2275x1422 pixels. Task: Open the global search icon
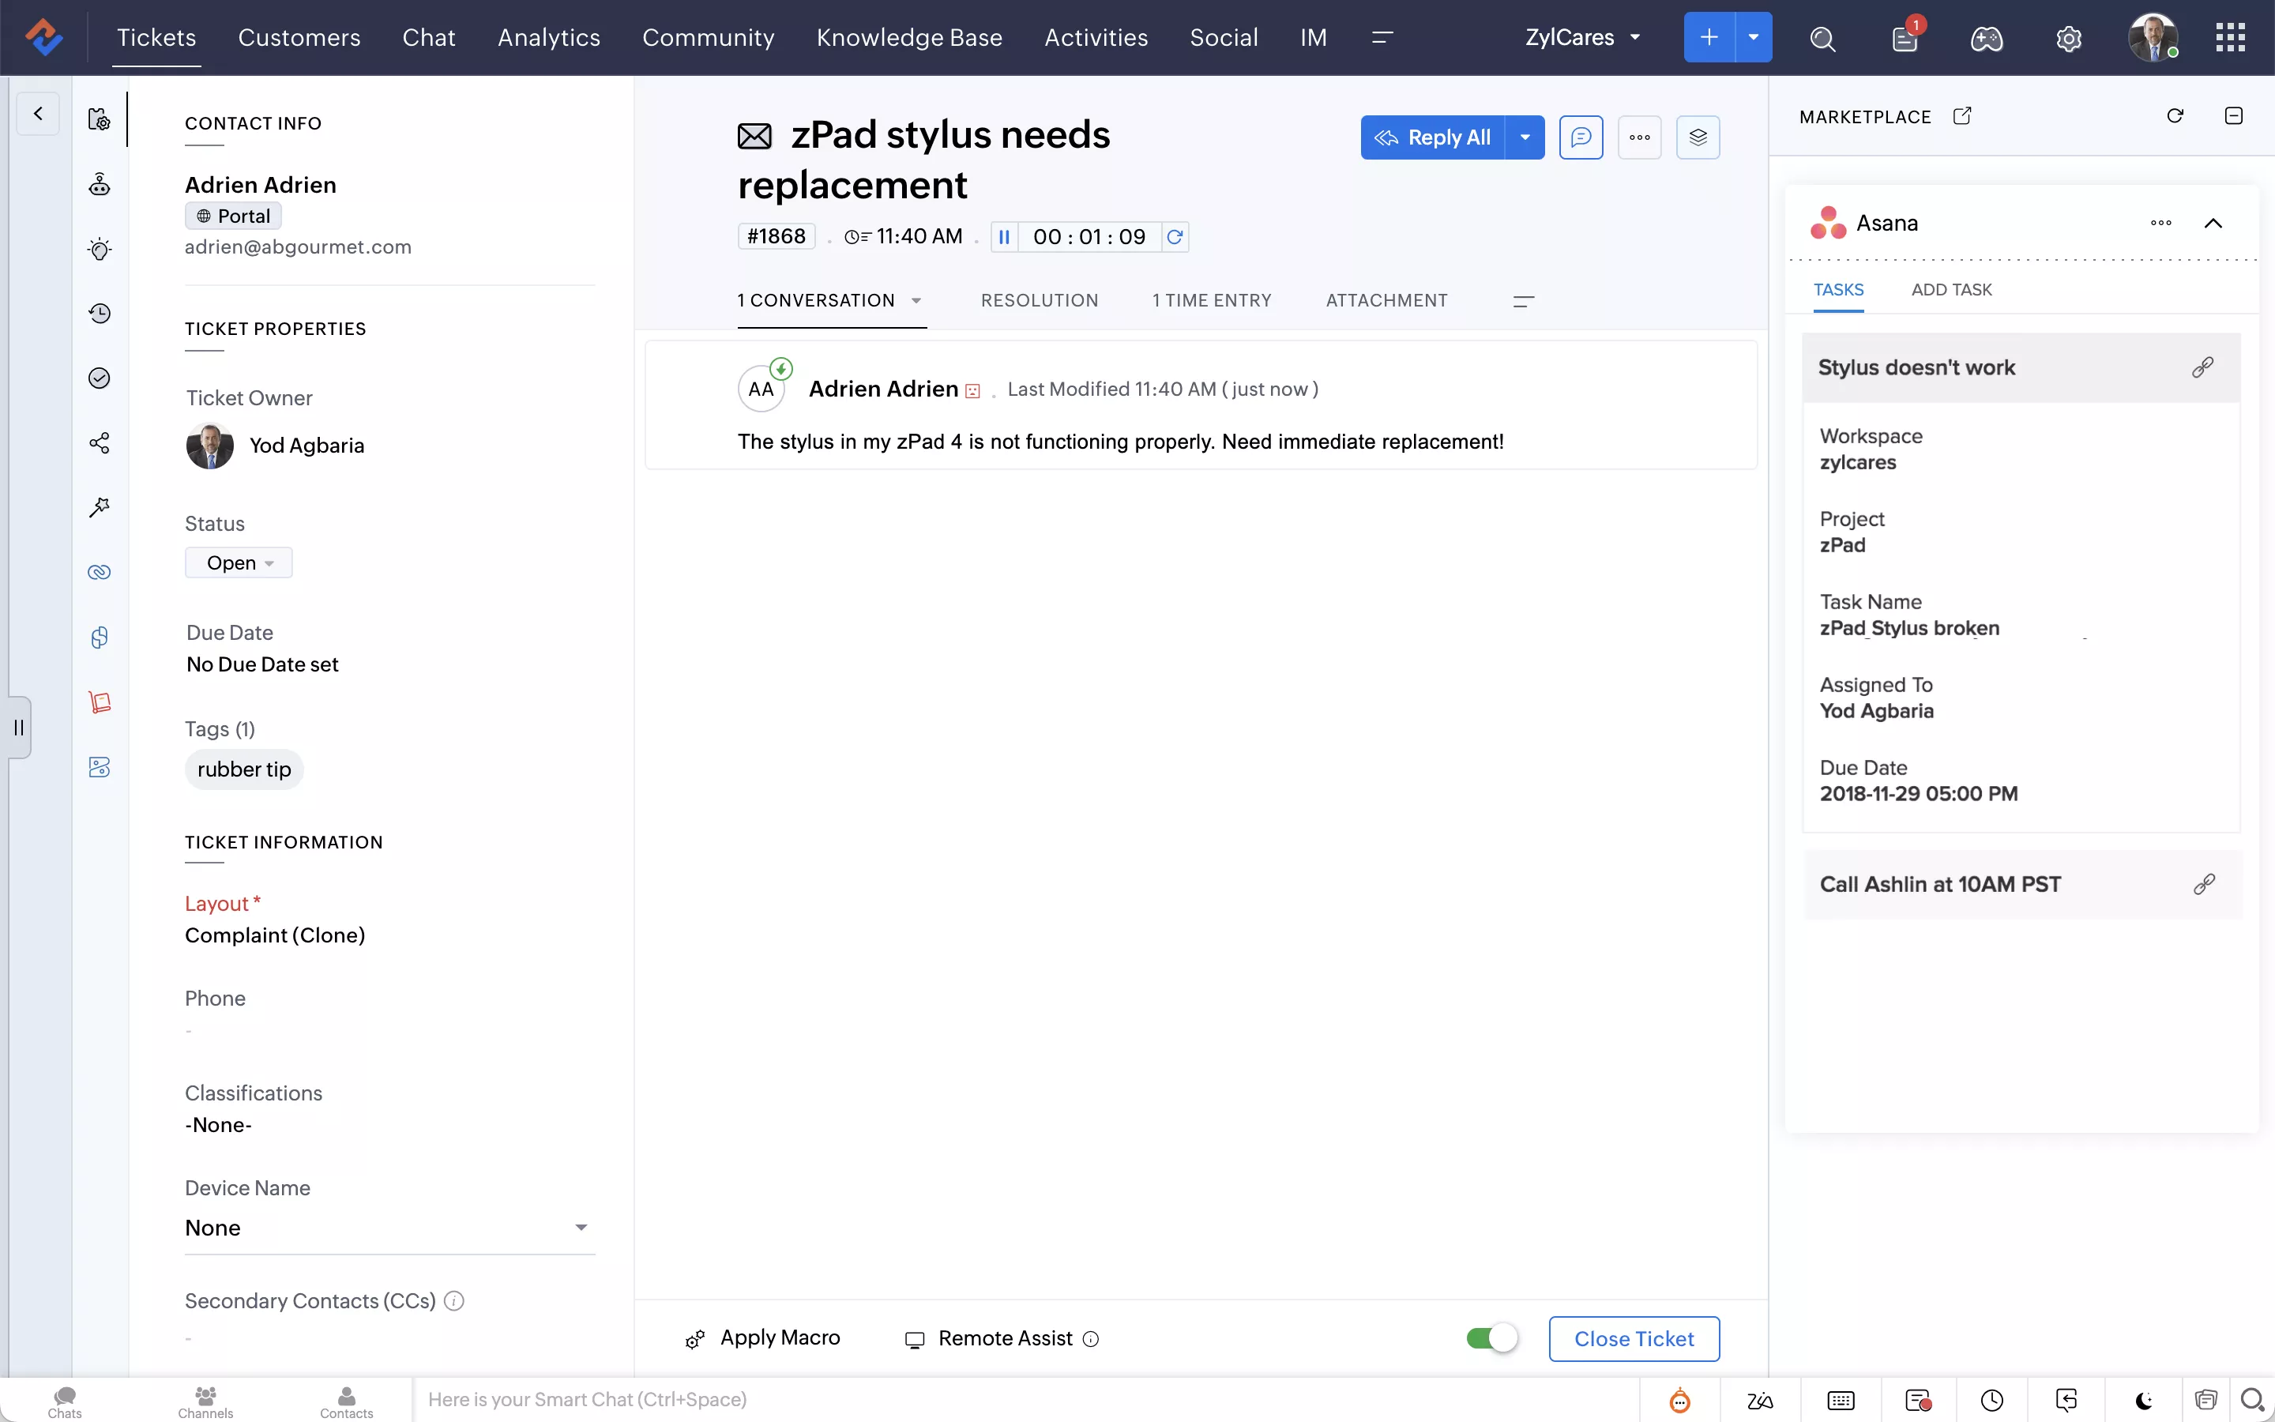click(x=1822, y=39)
